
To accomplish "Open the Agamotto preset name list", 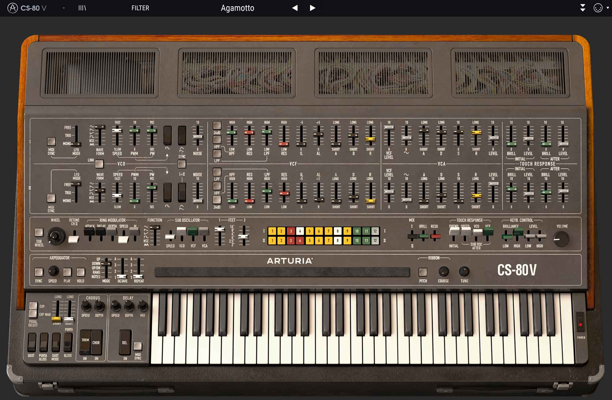I will click(237, 8).
